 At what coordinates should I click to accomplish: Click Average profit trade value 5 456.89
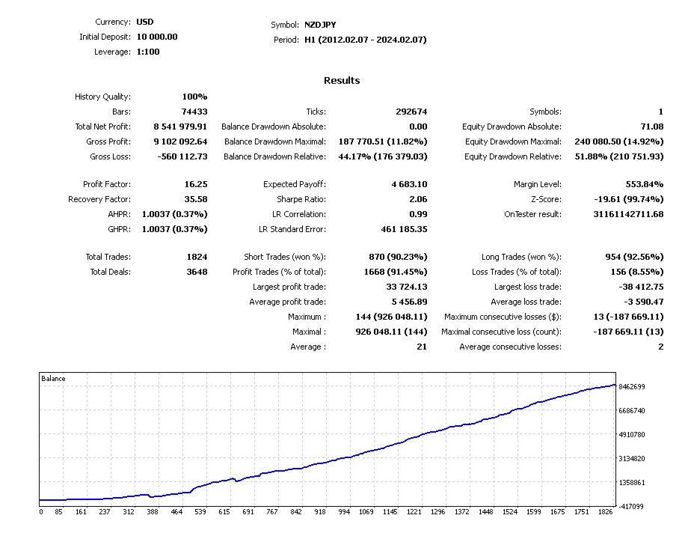409,302
